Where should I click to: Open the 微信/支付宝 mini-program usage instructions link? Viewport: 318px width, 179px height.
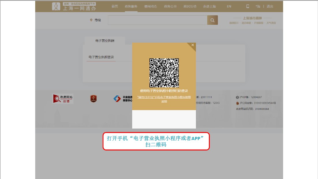[x=164, y=99]
